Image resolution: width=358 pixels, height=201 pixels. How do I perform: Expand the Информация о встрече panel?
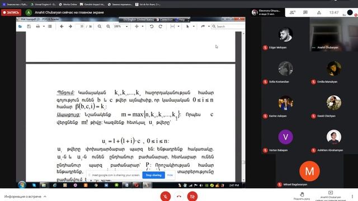coord(25,197)
